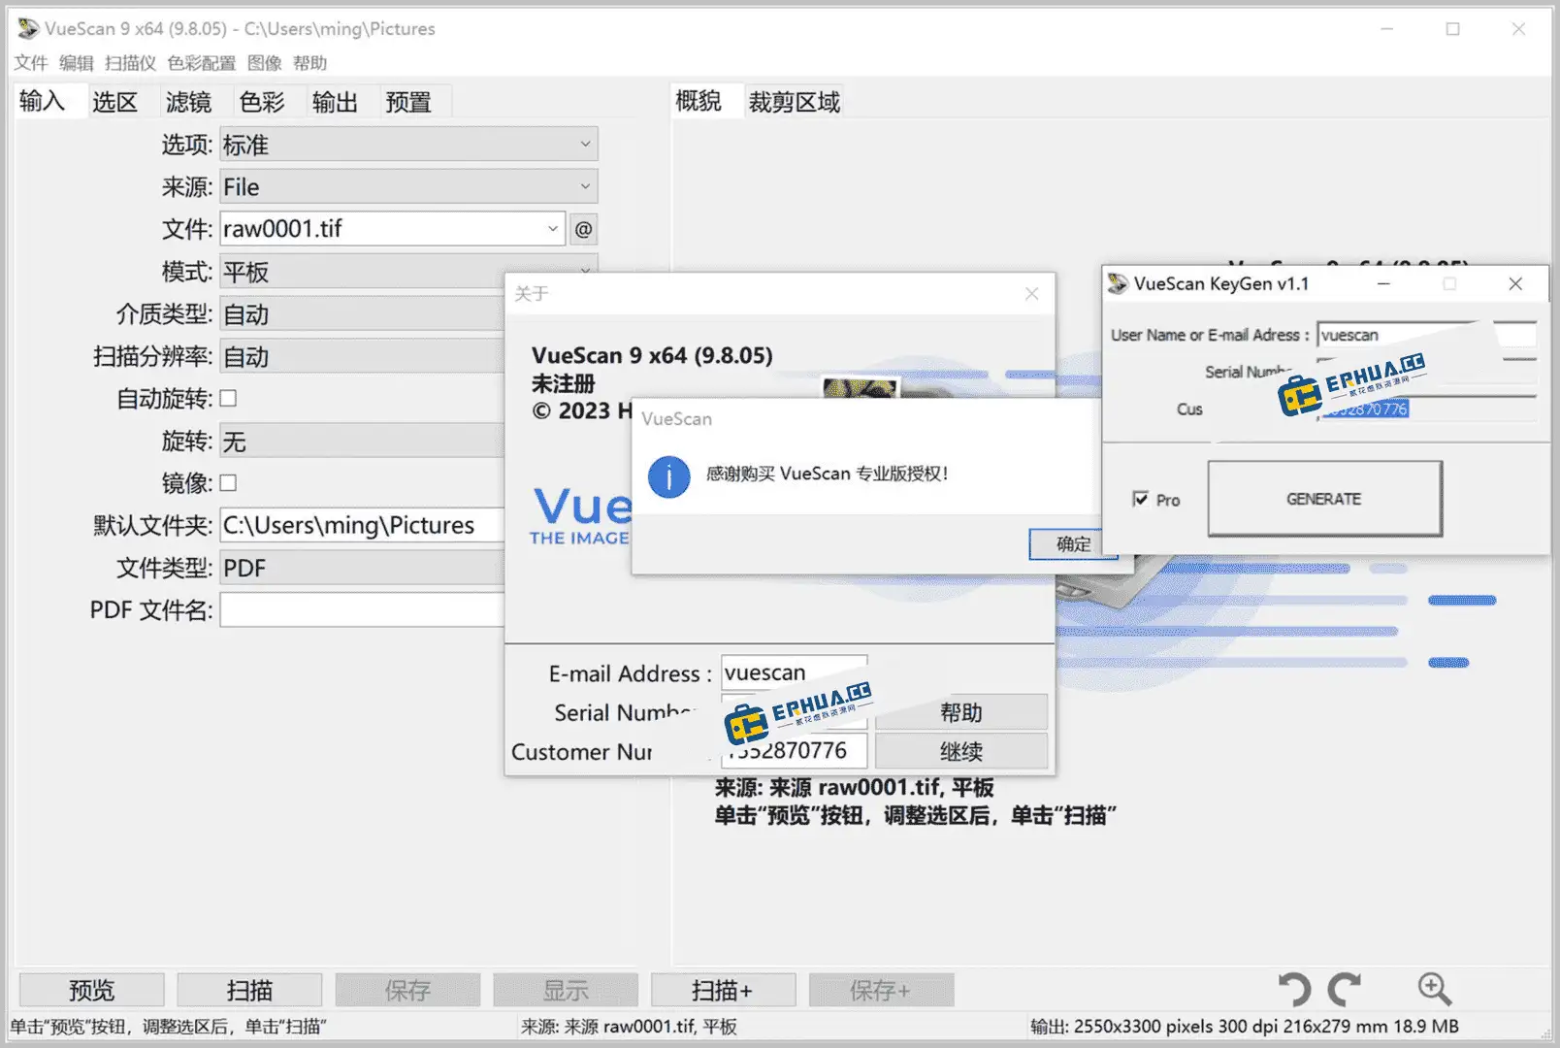
Task: Click the PDF 文件名 input field
Action: point(362,609)
